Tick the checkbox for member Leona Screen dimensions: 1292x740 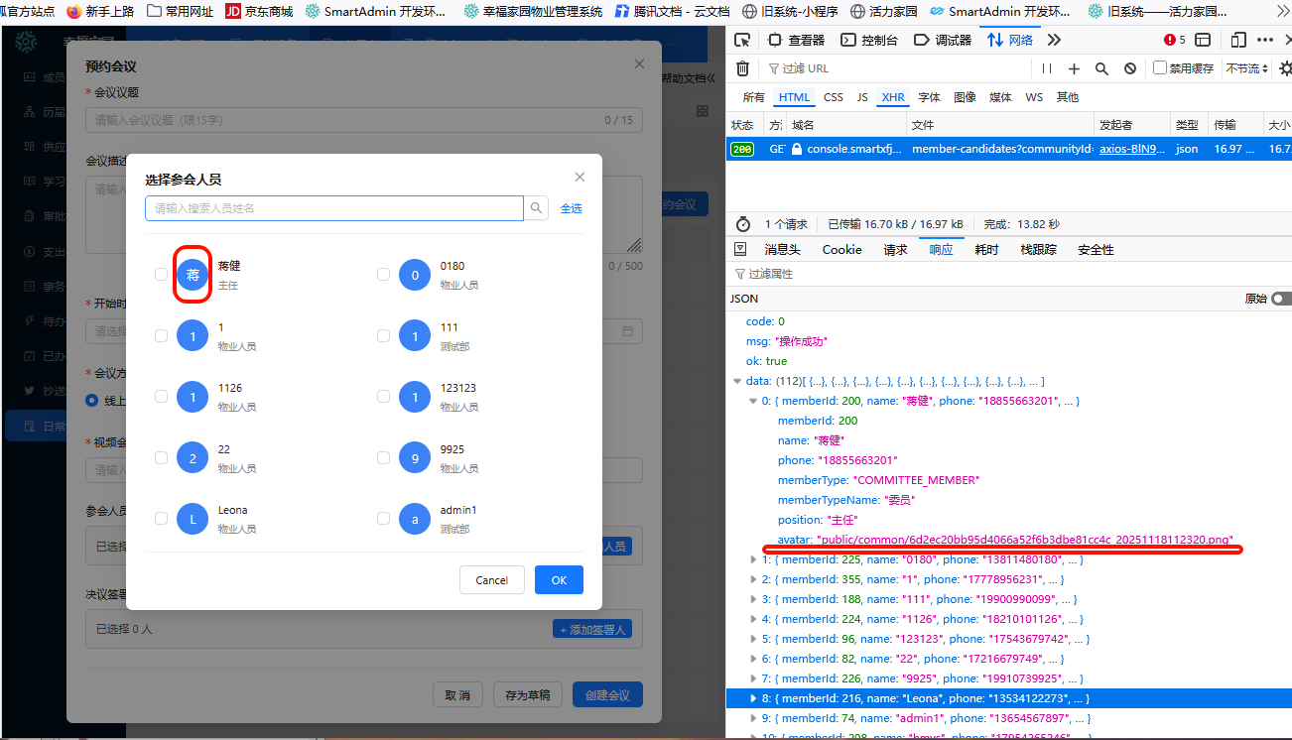tap(162, 519)
